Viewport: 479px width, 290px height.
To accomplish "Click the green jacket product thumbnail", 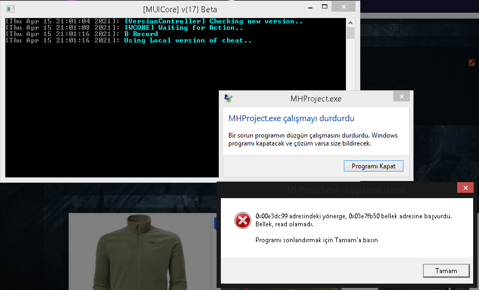I will coord(140,252).
